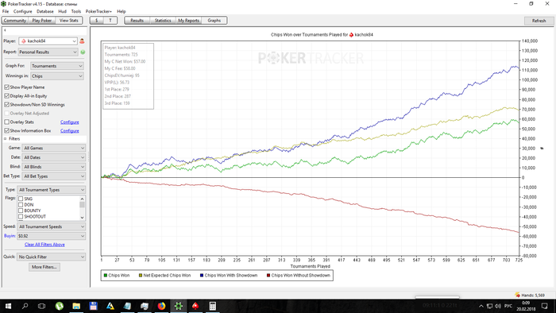Viewport: 556px width, 313px height.
Task: Open the File menu
Action: (6, 11)
